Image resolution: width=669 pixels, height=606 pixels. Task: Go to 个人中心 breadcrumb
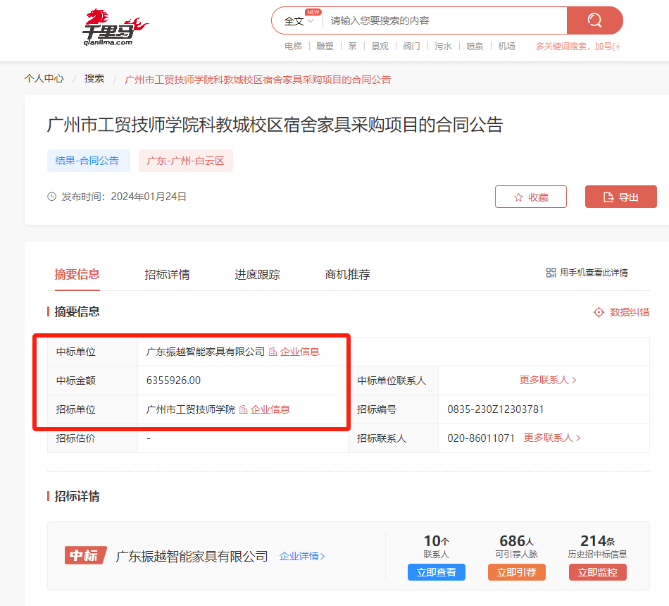coord(44,79)
